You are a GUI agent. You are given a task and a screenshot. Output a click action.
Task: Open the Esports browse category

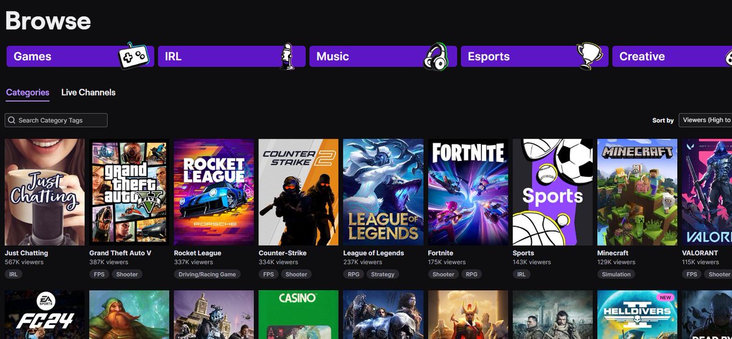534,56
